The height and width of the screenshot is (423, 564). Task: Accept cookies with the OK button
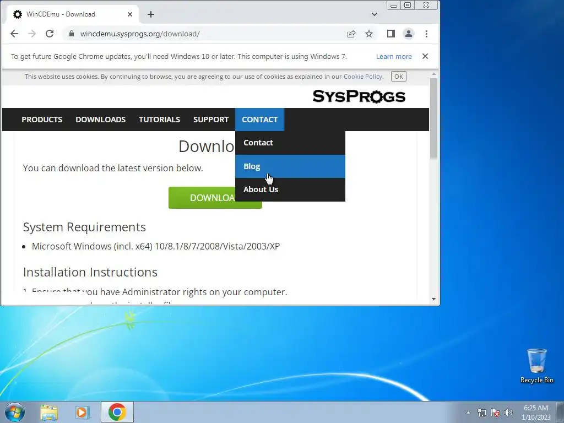coord(399,77)
